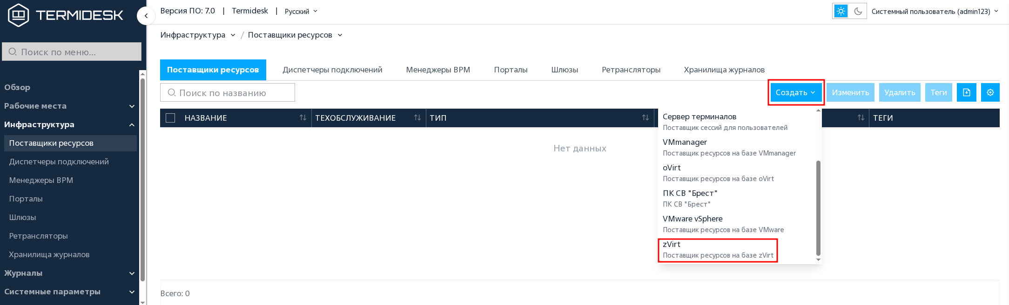Switch to Менеджеры ВРМ tab
The width and height of the screenshot is (1009, 305).
point(438,70)
